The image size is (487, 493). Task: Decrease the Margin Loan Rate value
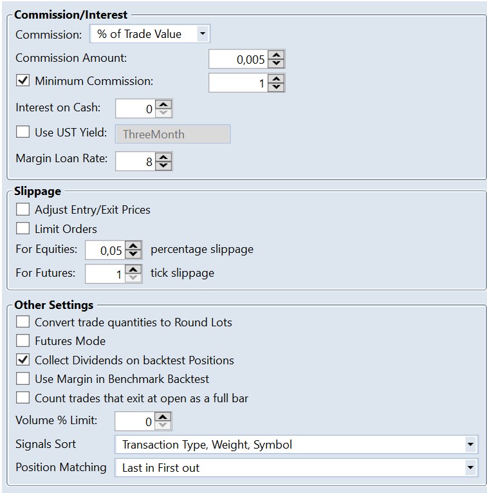coord(163,166)
